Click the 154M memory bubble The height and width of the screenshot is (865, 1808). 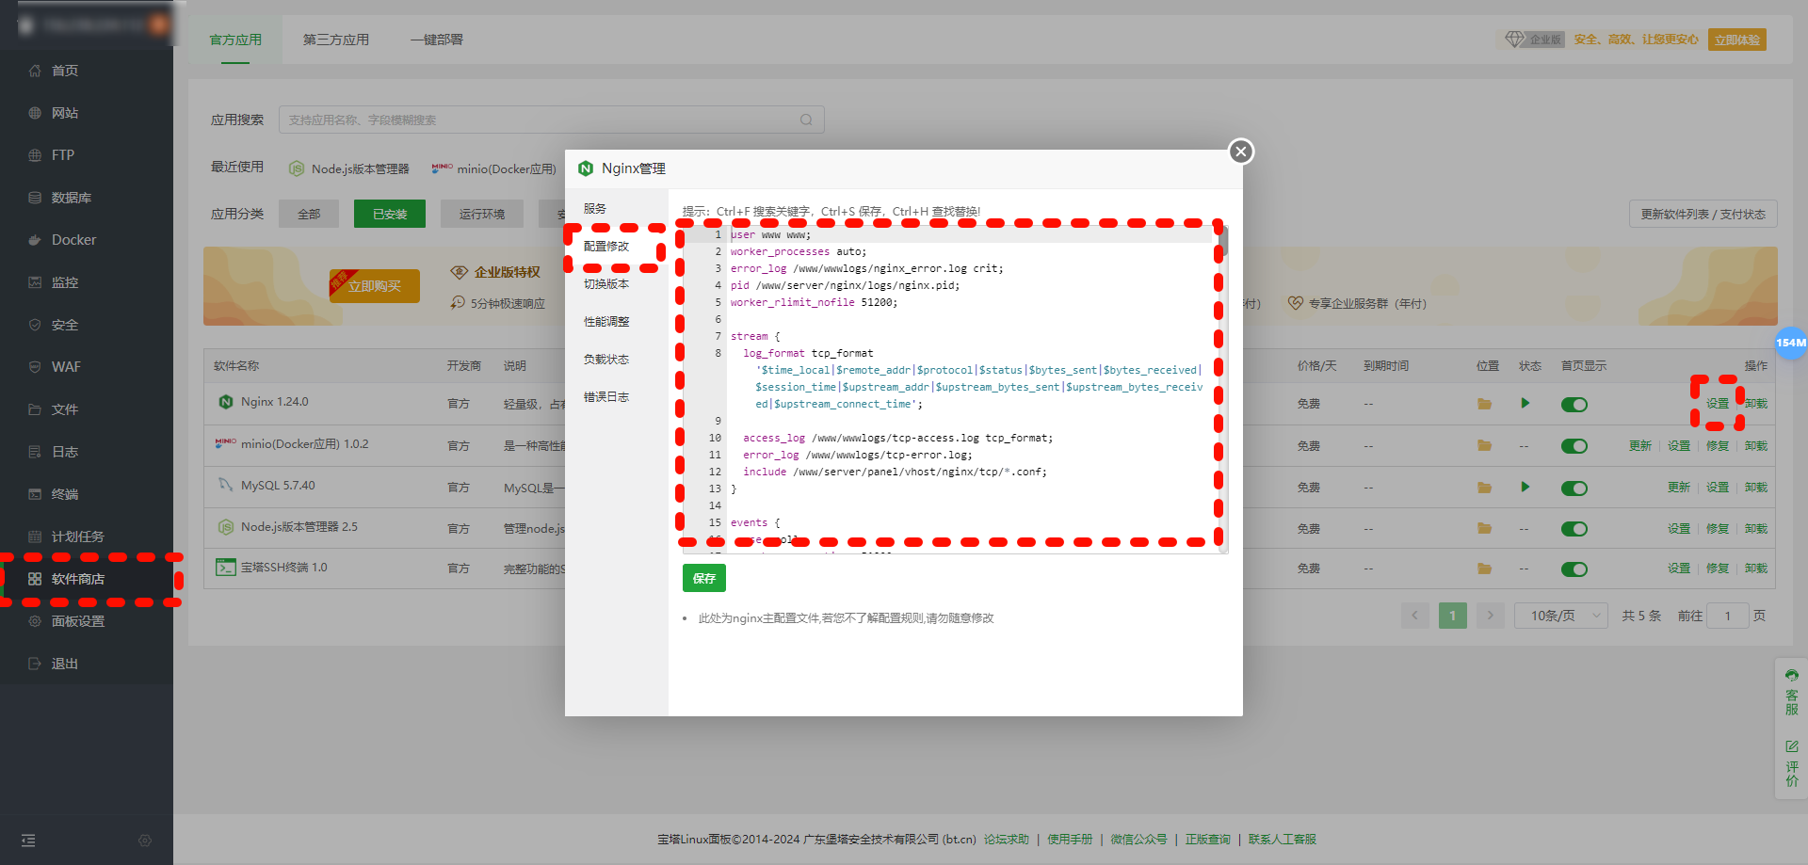coord(1790,343)
